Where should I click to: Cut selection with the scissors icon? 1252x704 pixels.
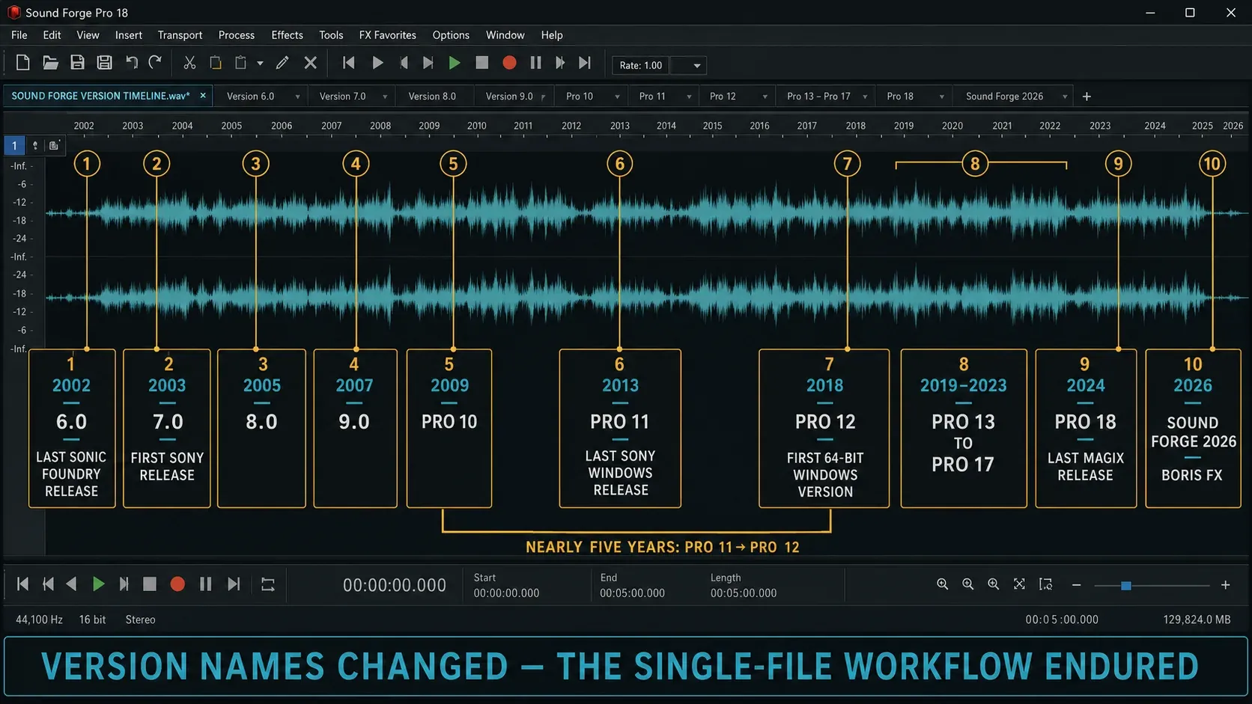tap(189, 63)
